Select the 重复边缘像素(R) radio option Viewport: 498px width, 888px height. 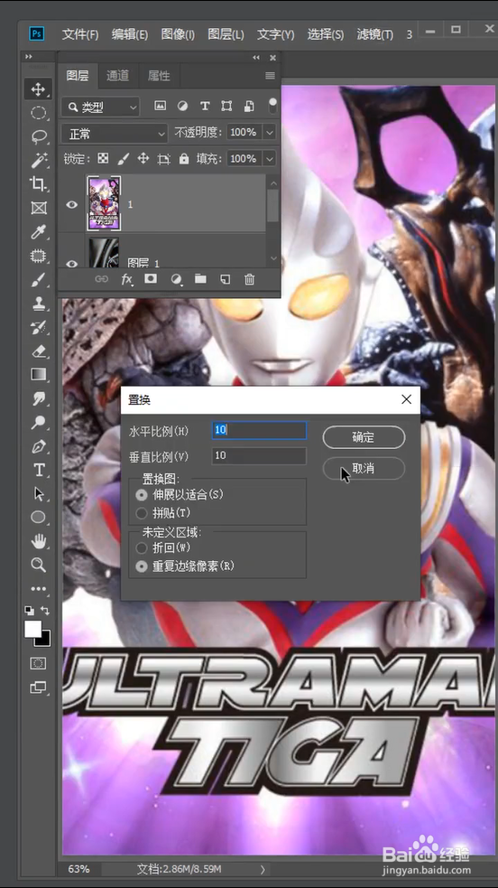click(142, 566)
